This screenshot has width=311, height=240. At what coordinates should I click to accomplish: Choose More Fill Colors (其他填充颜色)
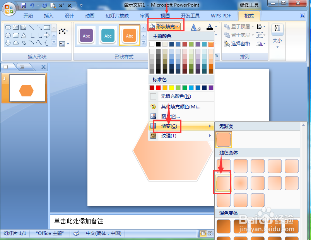(181, 107)
